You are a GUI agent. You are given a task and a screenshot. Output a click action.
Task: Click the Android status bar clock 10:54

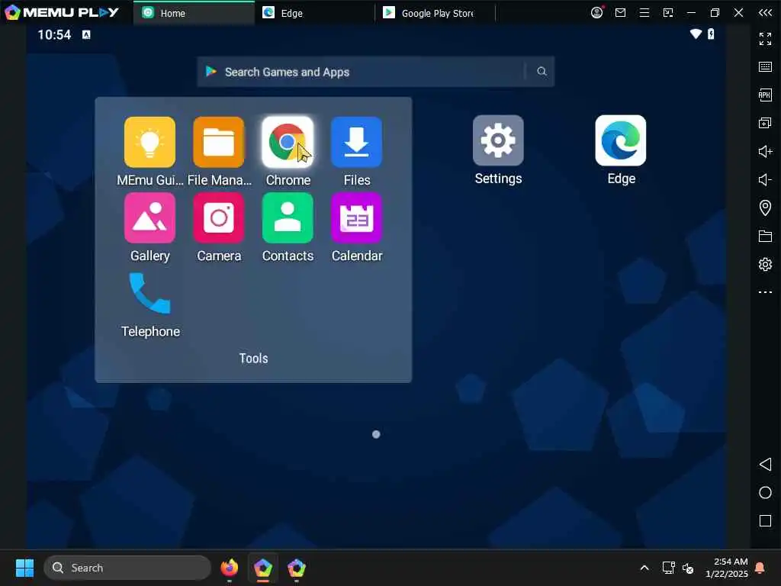[x=54, y=34]
